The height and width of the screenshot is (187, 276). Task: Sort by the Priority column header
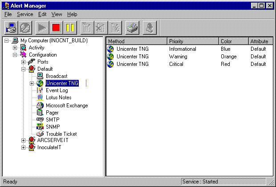pos(193,41)
